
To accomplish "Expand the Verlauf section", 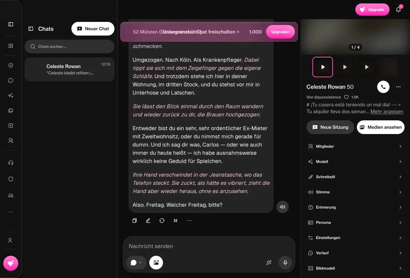I will 355,253.
